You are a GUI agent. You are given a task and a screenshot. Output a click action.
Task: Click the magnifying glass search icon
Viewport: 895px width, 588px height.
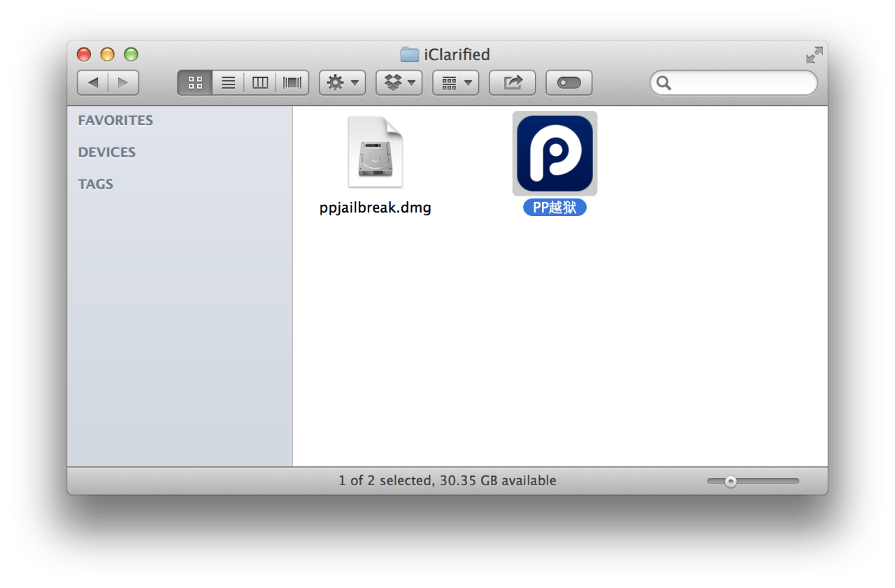(664, 83)
